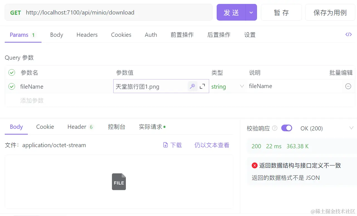Open the 后置操作 tab

[x=219, y=35]
